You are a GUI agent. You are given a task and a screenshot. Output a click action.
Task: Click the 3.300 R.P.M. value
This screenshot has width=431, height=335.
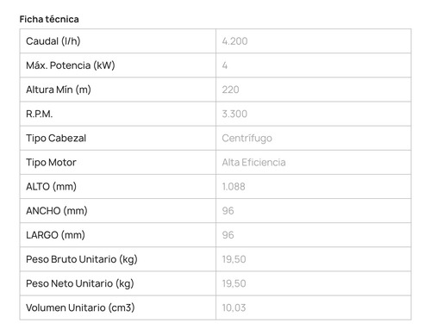234,114
